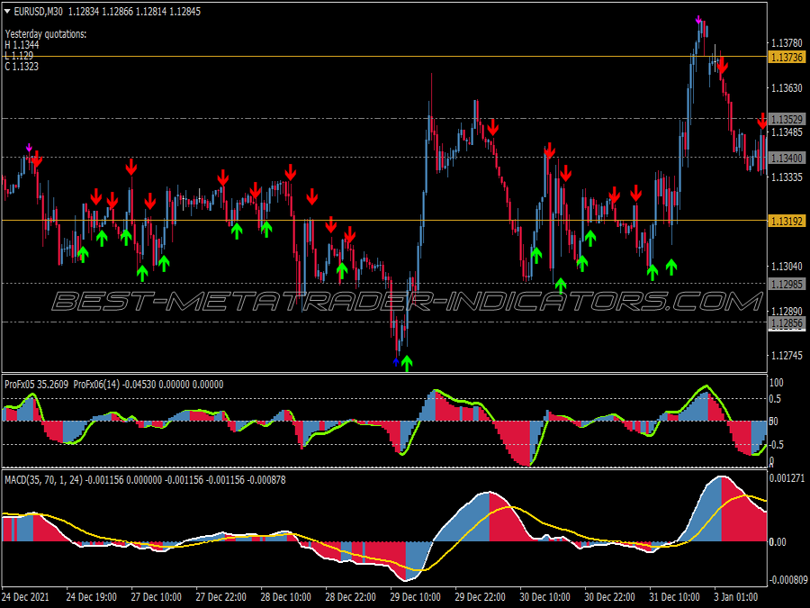This screenshot has height=608, width=810.
Task: Select the magenta arrow above the 24 Dec peak
Action: tap(29, 149)
